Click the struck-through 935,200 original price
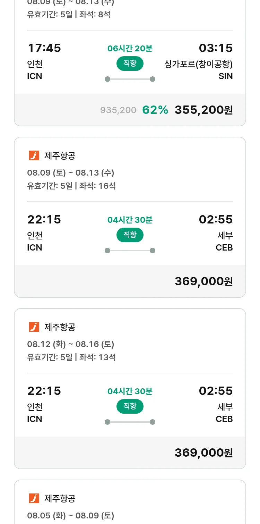260x524 pixels. (118, 110)
